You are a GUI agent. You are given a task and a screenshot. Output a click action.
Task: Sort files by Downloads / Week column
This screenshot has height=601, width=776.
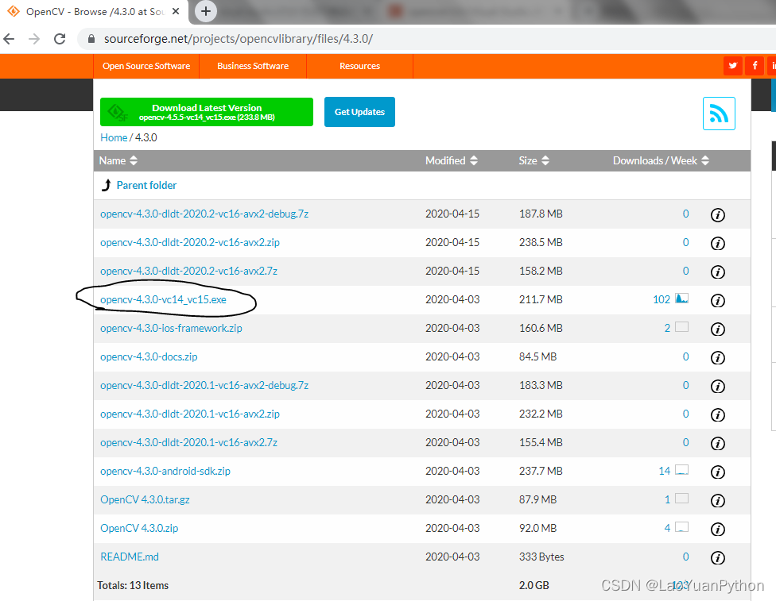662,160
